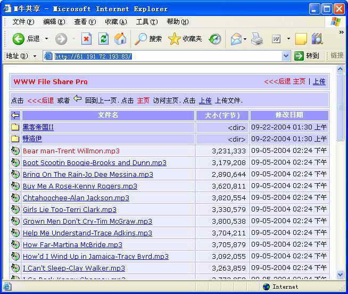Click the Print toolbar icon
348x294 pixels.
(257, 38)
